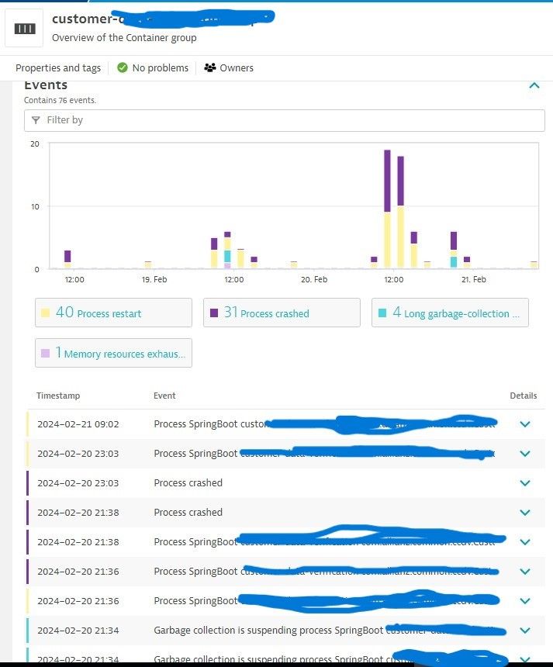Image resolution: width=553 pixels, height=667 pixels.
Task: Click the purple Process crashed color swatch
Action: tap(214, 313)
